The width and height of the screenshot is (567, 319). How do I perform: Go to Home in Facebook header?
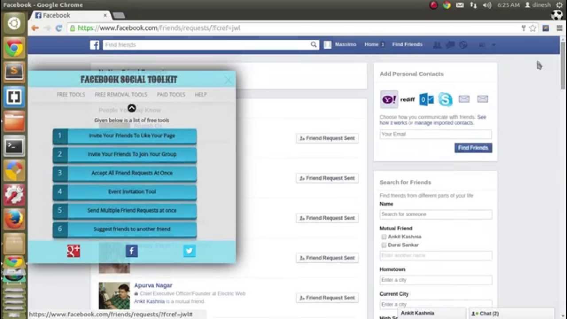[x=371, y=44]
